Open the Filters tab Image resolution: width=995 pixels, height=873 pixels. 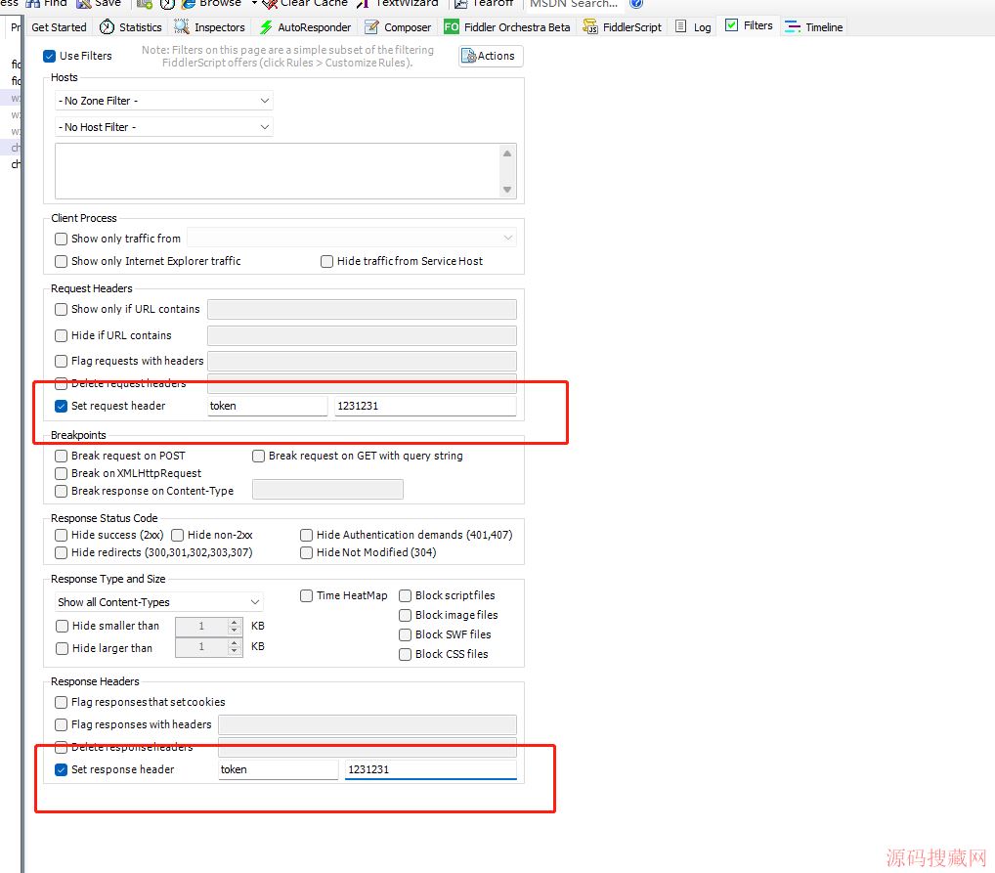(749, 26)
